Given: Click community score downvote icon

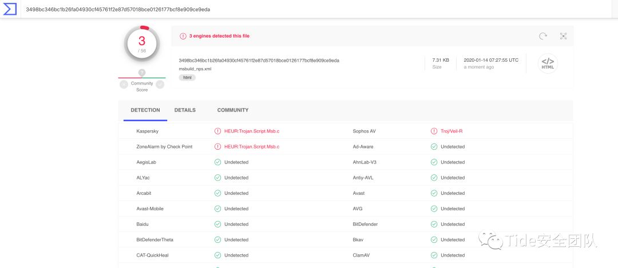Looking at the screenshot, I should pyautogui.click(x=124, y=85).
